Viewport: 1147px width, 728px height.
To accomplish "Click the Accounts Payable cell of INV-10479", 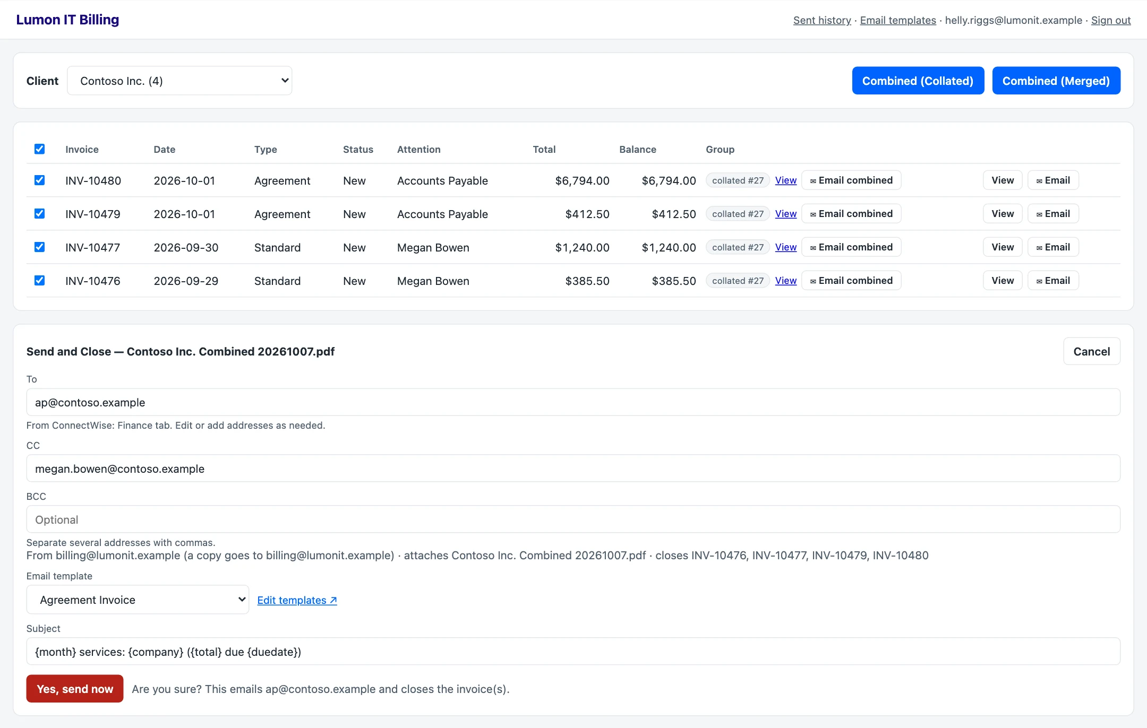I will (x=442, y=214).
